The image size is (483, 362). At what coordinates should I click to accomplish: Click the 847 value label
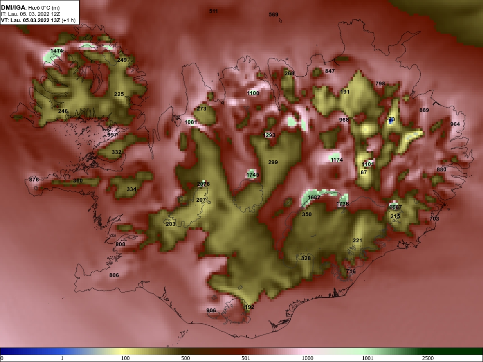tap(330, 71)
